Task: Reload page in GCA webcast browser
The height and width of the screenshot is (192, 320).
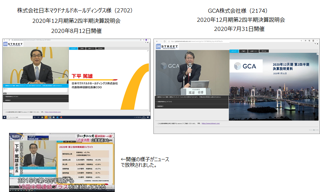Action: [165, 41]
